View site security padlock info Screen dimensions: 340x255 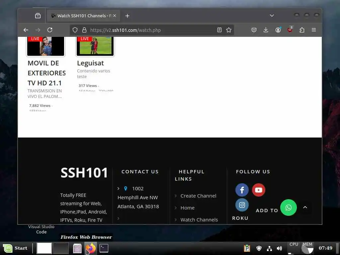(x=84, y=30)
